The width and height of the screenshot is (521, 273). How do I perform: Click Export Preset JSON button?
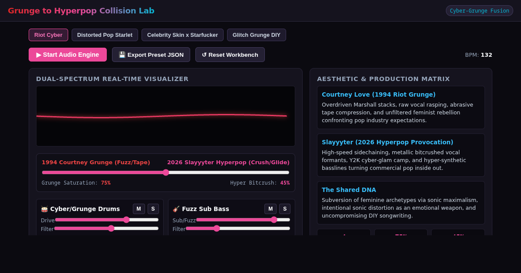pos(151,55)
